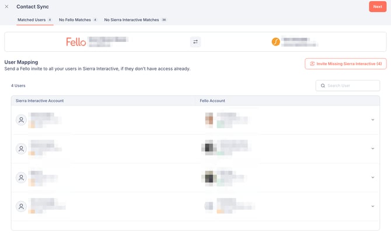Click fourth row Fello account avatar
The height and width of the screenshot is (233, 391).
(x=209, y=206)
